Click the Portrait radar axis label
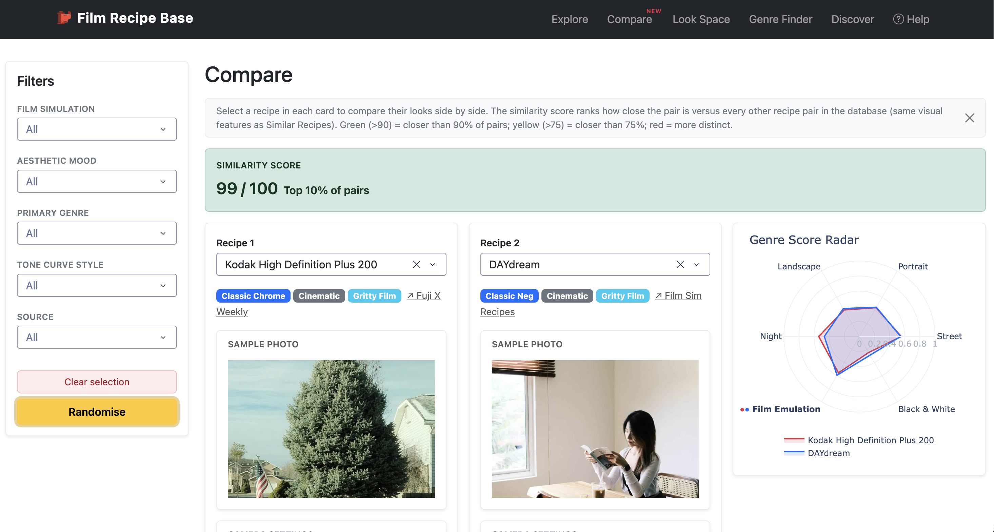The height and width of the screenshot is (532, 994). coord(913,266)
